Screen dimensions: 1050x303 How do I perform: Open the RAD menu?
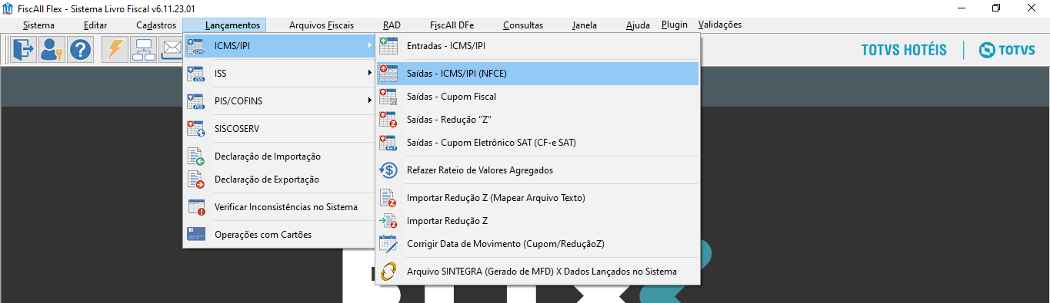tap(392, 25)
